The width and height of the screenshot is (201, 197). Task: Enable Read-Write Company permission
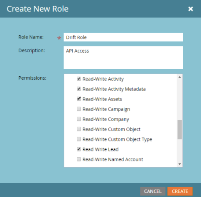point(79,119)
